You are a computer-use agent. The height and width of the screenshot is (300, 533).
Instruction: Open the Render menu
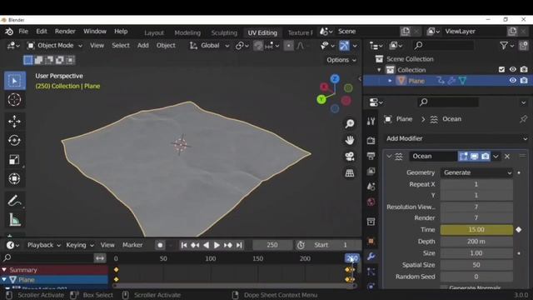(x=65, y=32)
